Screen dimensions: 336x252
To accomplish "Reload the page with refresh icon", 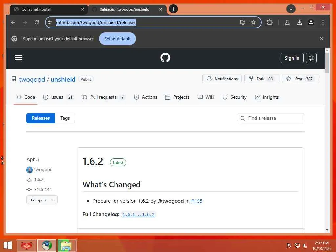I will coord(37,22).
